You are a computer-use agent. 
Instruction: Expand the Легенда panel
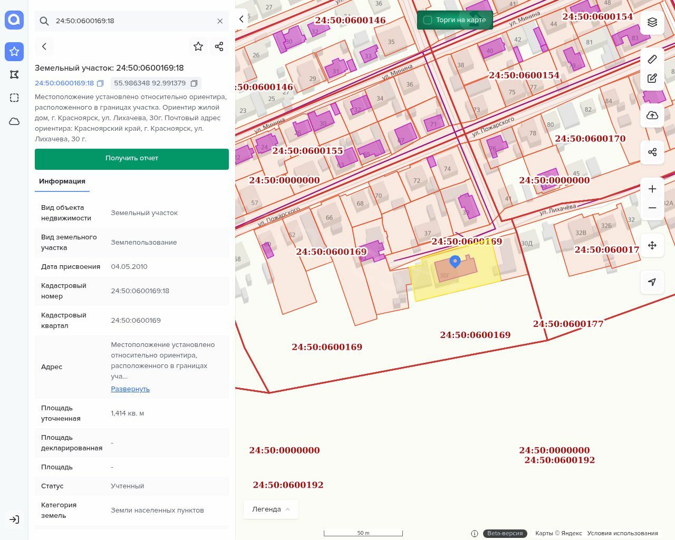pyautogui.click(x=271, y=509)
